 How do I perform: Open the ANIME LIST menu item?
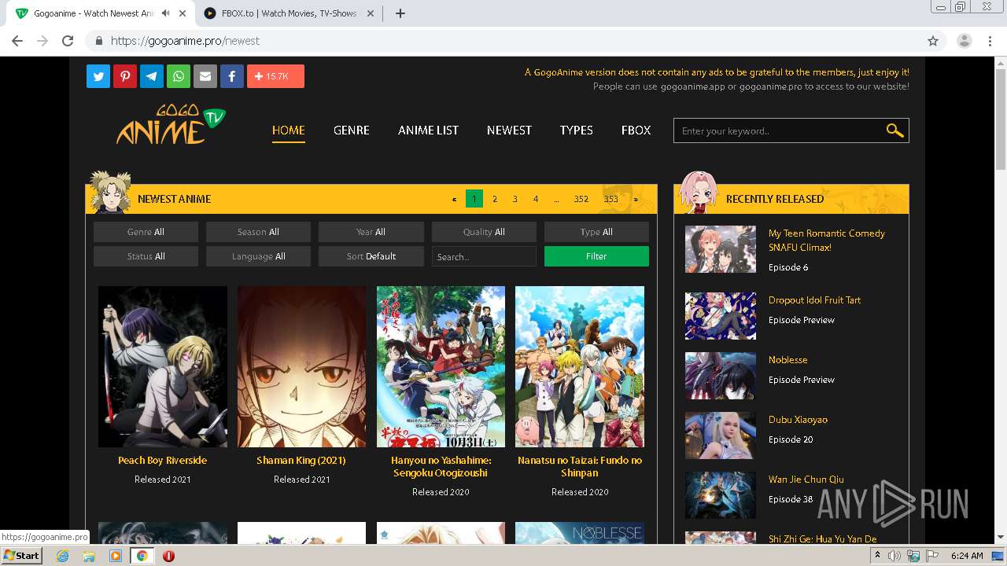[428, 130]
